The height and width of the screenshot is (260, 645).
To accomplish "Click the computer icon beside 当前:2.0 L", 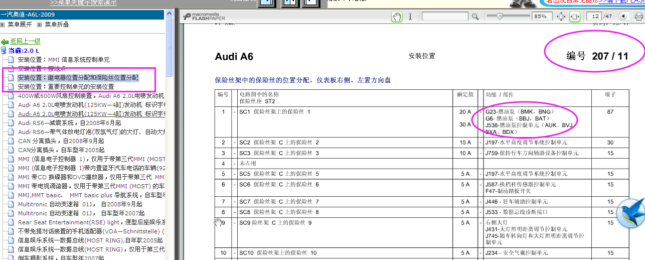I will (x=4, y=50).
